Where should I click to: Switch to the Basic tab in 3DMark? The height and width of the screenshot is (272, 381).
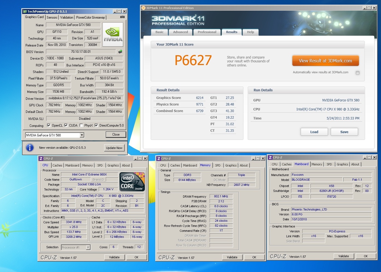(159, 32)
